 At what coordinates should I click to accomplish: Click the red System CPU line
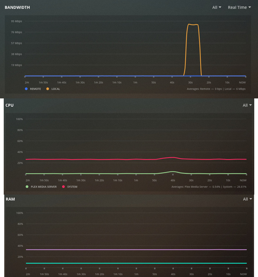click(x=136, y=159)
